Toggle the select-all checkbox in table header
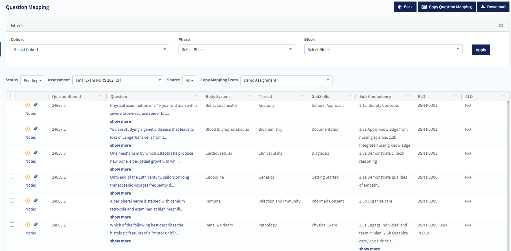511x251 pixels. point(12,96)
